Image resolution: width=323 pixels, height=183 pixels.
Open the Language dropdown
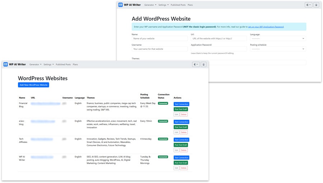278,38
